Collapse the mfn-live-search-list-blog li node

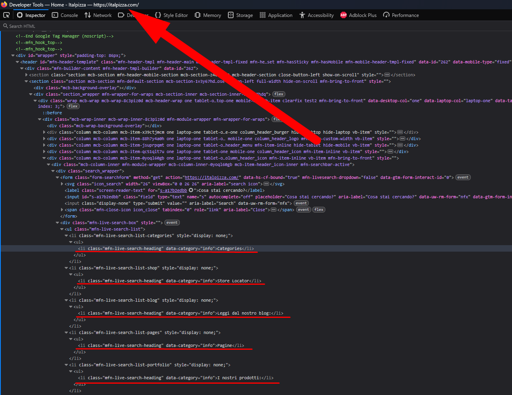click(x=66, y=300)
